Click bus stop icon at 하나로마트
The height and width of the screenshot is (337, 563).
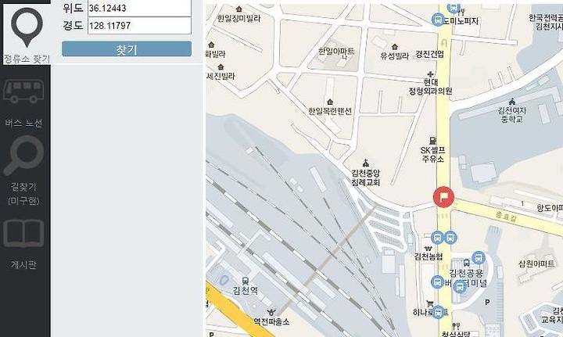click(x=438, y=312)
